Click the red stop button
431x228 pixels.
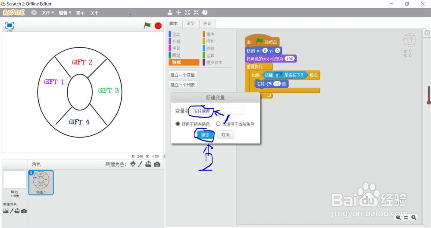click(158, 26)
